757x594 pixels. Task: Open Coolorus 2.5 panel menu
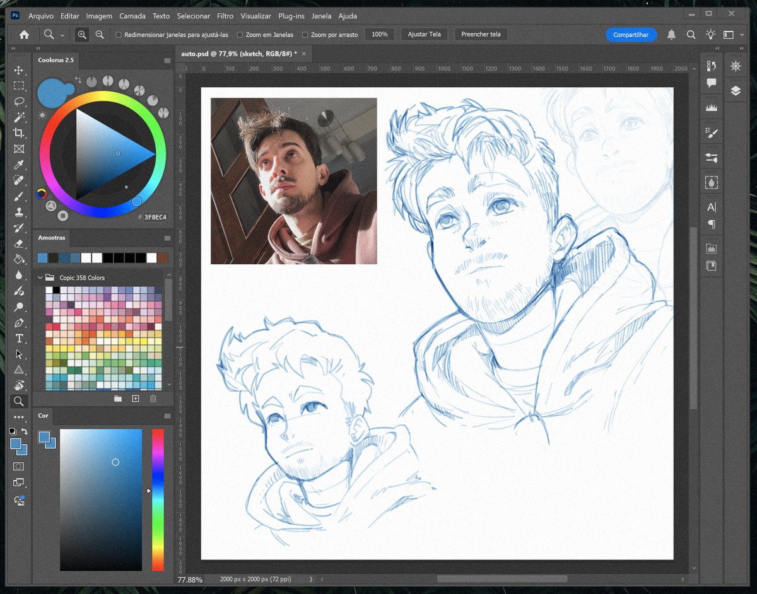pyautogui.click(x=167, y=61)
